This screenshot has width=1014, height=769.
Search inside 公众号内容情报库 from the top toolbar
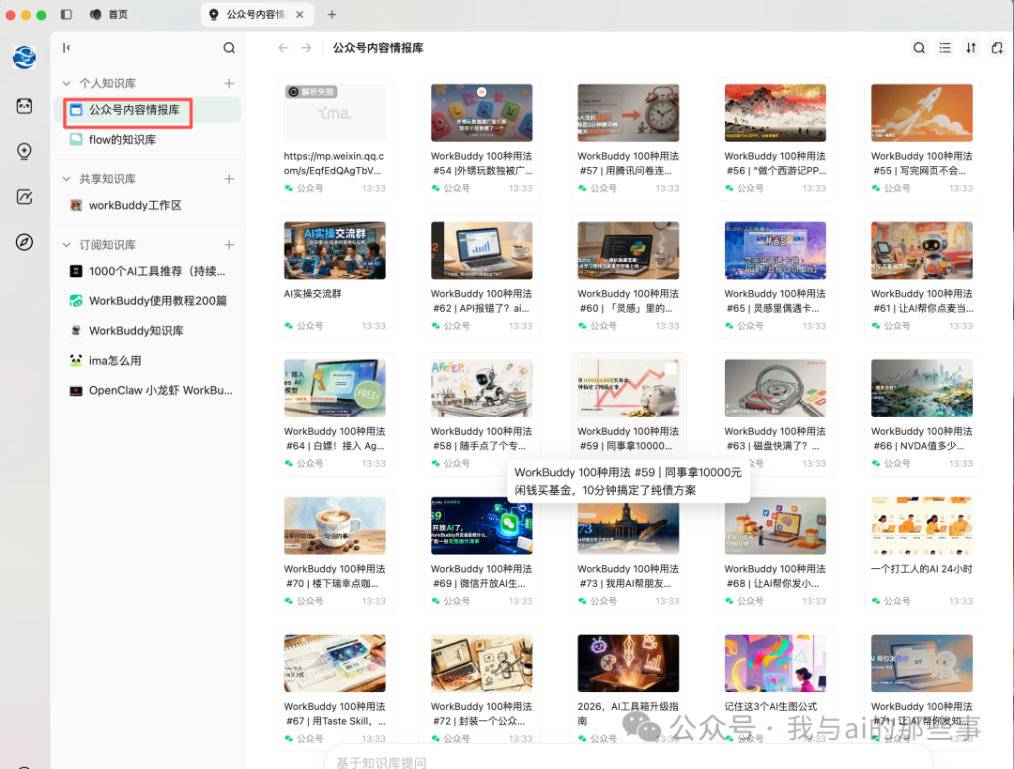(x=919, y=48)
